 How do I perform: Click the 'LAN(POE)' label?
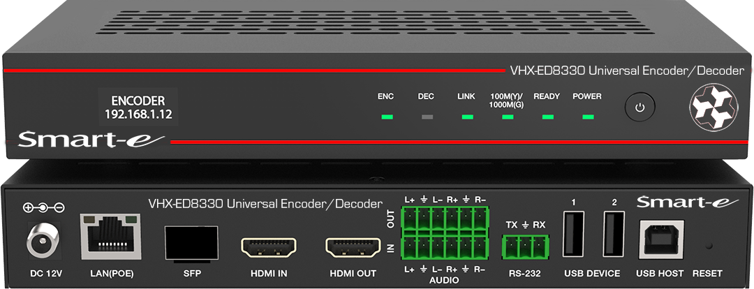(x=112, y=274)
